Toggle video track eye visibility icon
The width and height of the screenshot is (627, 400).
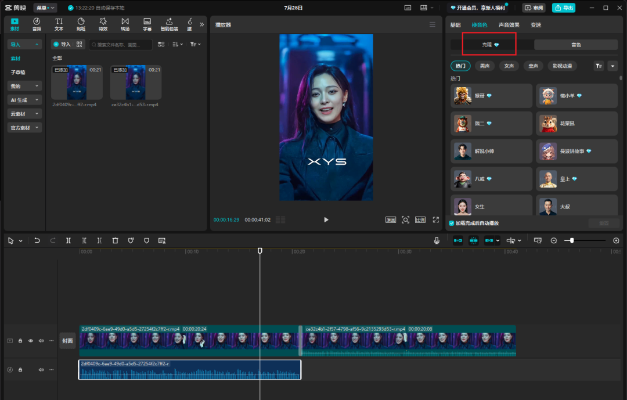31,341
